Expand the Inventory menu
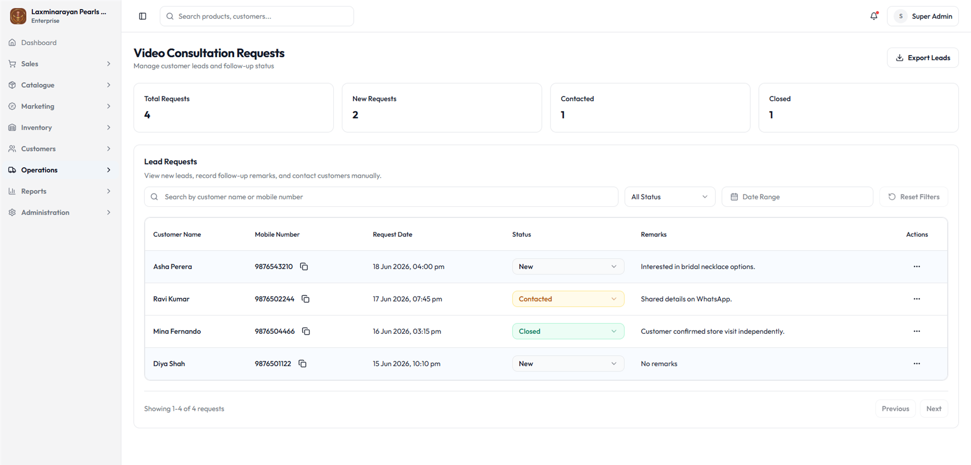This screenshot has width=971, height=465. tap(60, 128)
